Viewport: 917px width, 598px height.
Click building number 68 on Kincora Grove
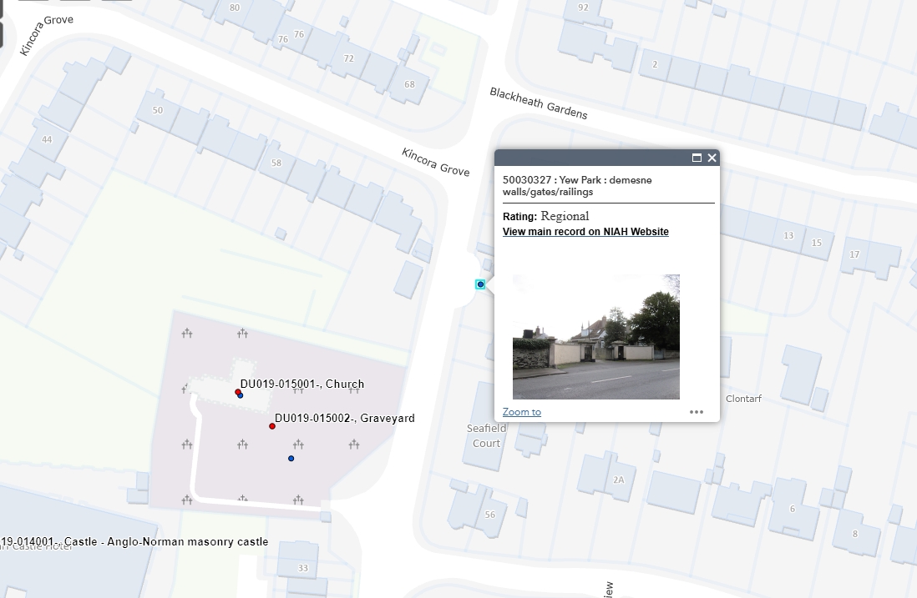[x=409, y=85]
